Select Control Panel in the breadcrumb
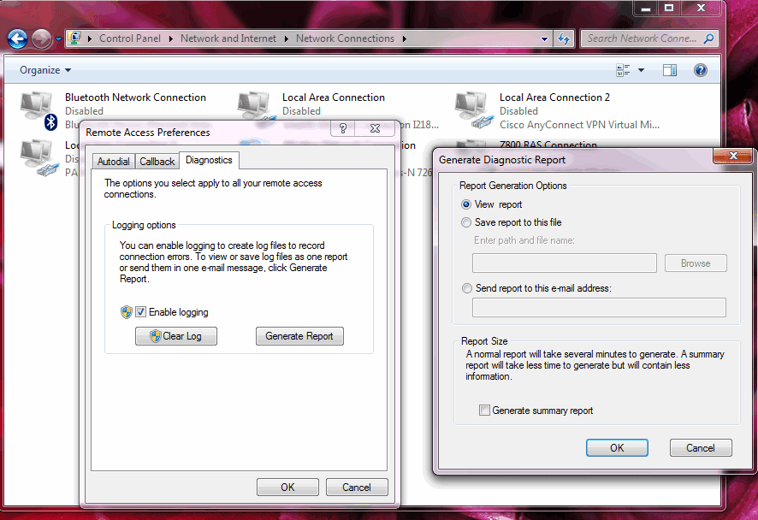Viewport: 758px width, 520px height. pos(129,38)
